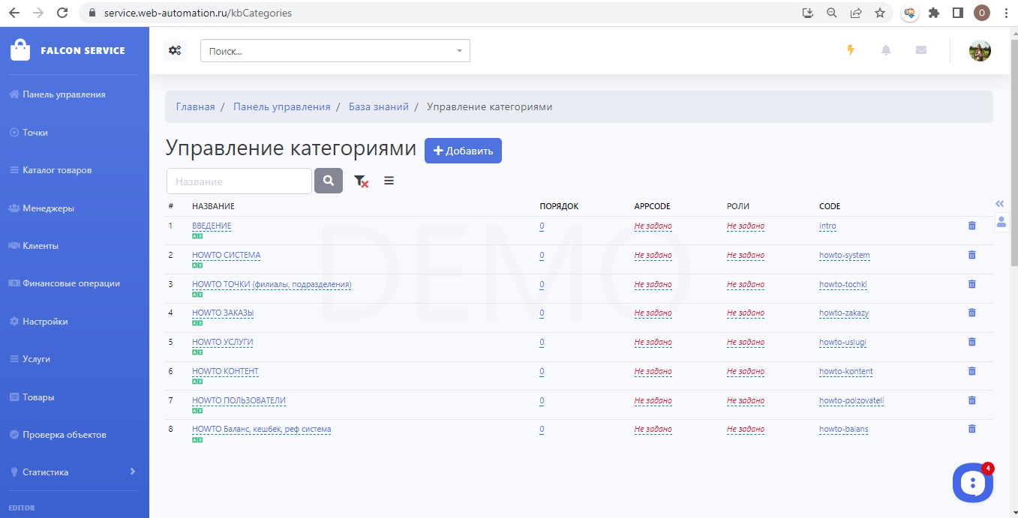Click the lightning bolt icon
The image size is (1018, 518).
(x=850, y=50)
